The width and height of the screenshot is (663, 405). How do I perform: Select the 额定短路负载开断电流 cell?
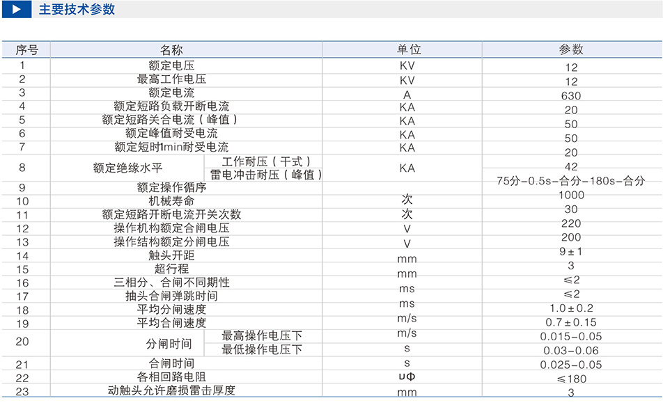coord(171,106)
